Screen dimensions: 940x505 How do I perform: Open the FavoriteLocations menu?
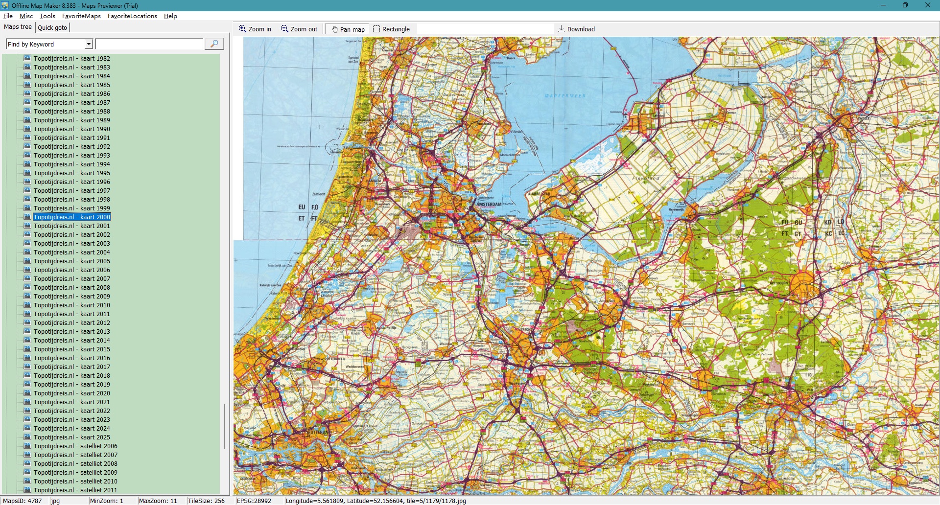click(132, 16)
